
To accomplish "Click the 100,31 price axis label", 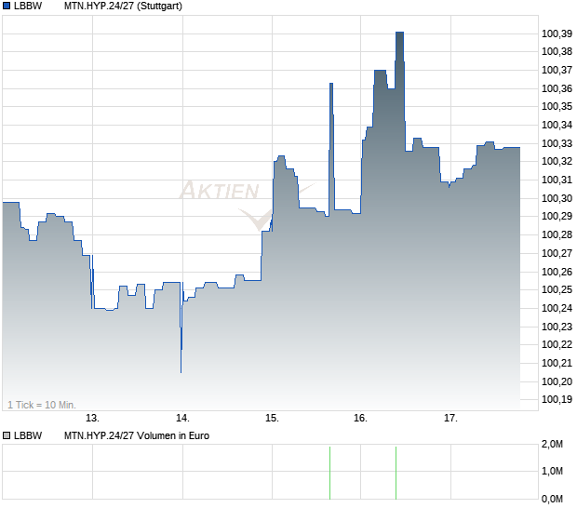I will (557, 180).
